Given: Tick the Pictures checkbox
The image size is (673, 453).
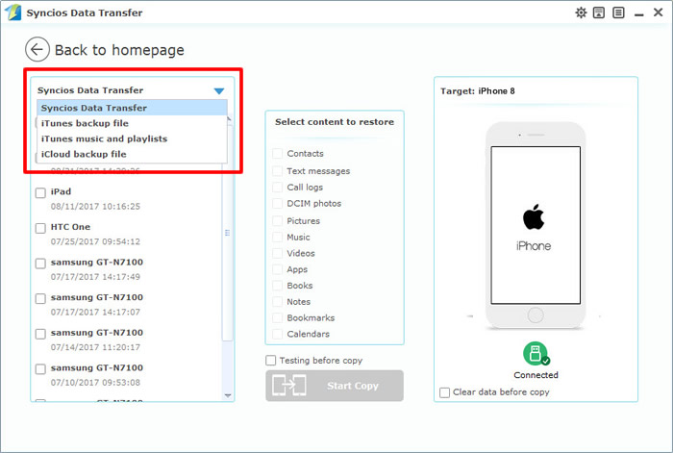Looking at the screenshot, I should [278, 220].
